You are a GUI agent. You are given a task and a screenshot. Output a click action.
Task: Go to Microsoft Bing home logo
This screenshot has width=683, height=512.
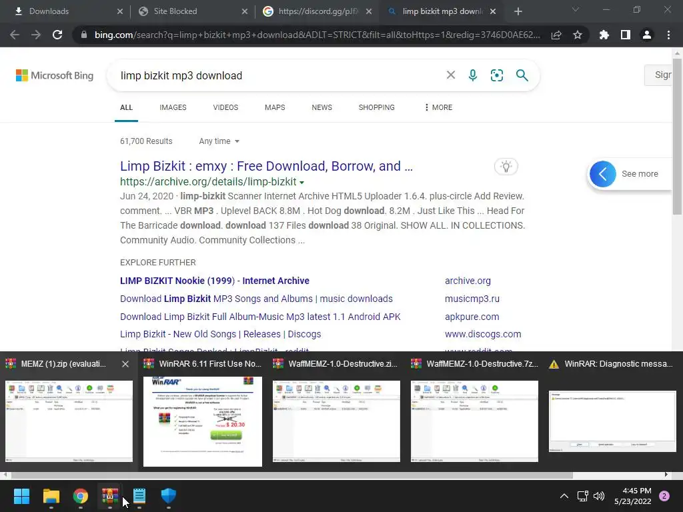pos(55,75)
